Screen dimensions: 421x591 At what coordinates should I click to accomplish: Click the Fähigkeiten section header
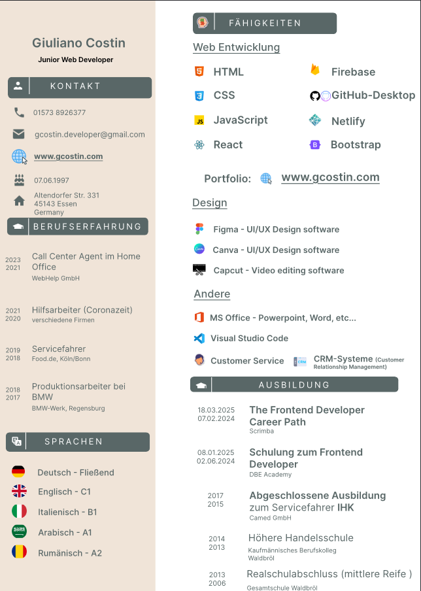pyautogui.click(x=265, y=24)
